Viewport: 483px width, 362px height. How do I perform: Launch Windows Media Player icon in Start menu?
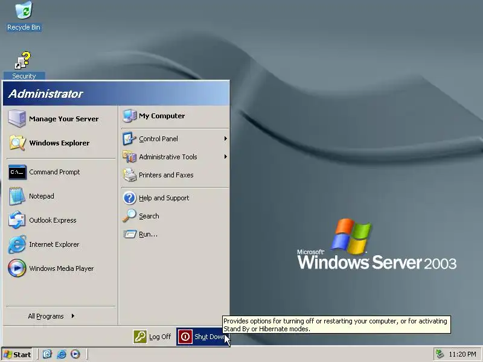pos(17,268)
